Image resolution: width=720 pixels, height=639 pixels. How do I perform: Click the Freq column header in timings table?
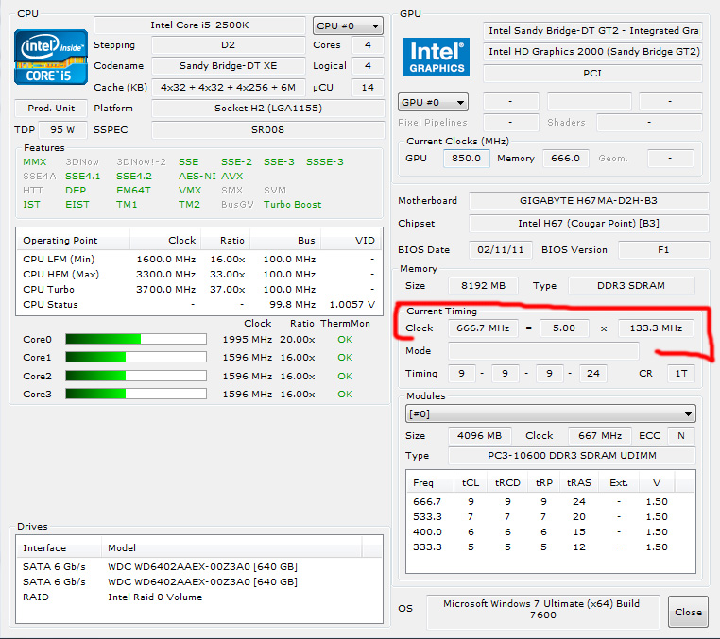click(430, 483)
